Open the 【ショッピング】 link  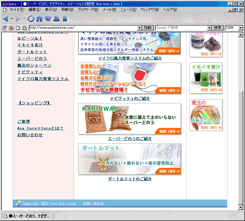pyautogui.click(x=35, y=103)
